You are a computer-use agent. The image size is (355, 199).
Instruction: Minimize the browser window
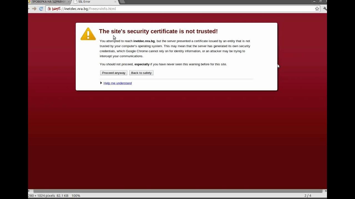pos(315,1)
